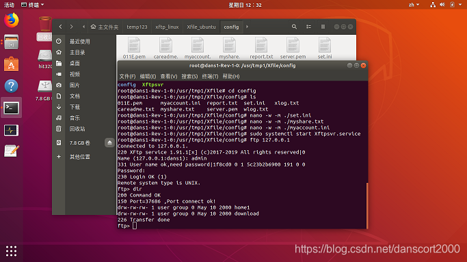
Task: Show later path segments arrow
Action: pyautogui.click(x=247, y=27)
